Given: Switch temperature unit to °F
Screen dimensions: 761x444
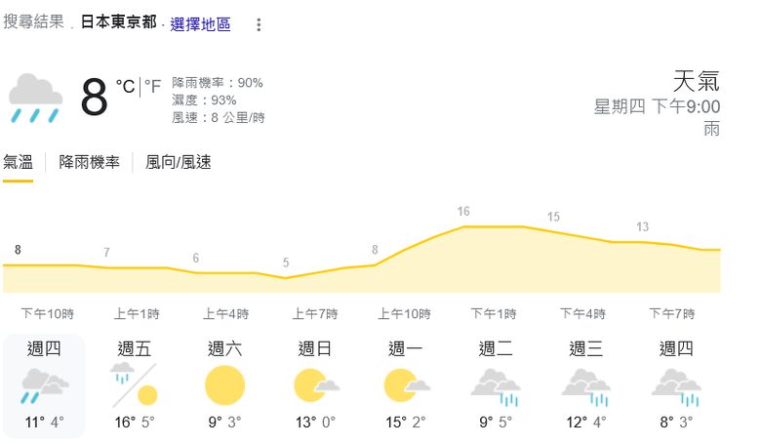Looking at the screenshot, I should coord(152,87).
